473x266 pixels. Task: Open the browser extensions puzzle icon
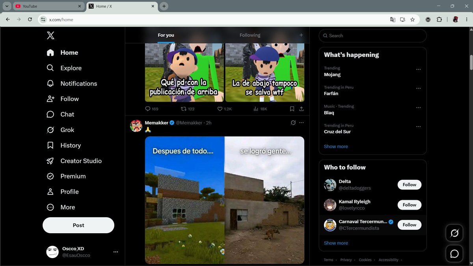[x=439, y=19]
